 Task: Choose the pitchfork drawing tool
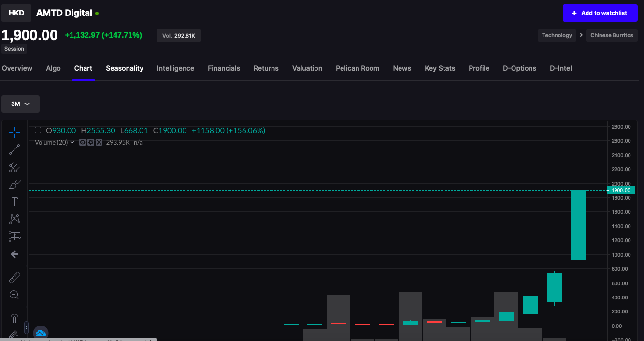tap(14, 167)
